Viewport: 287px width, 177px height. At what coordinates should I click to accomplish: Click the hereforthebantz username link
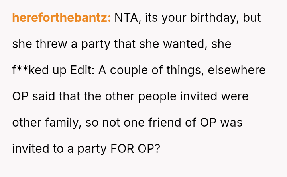(x=61, y=18)
